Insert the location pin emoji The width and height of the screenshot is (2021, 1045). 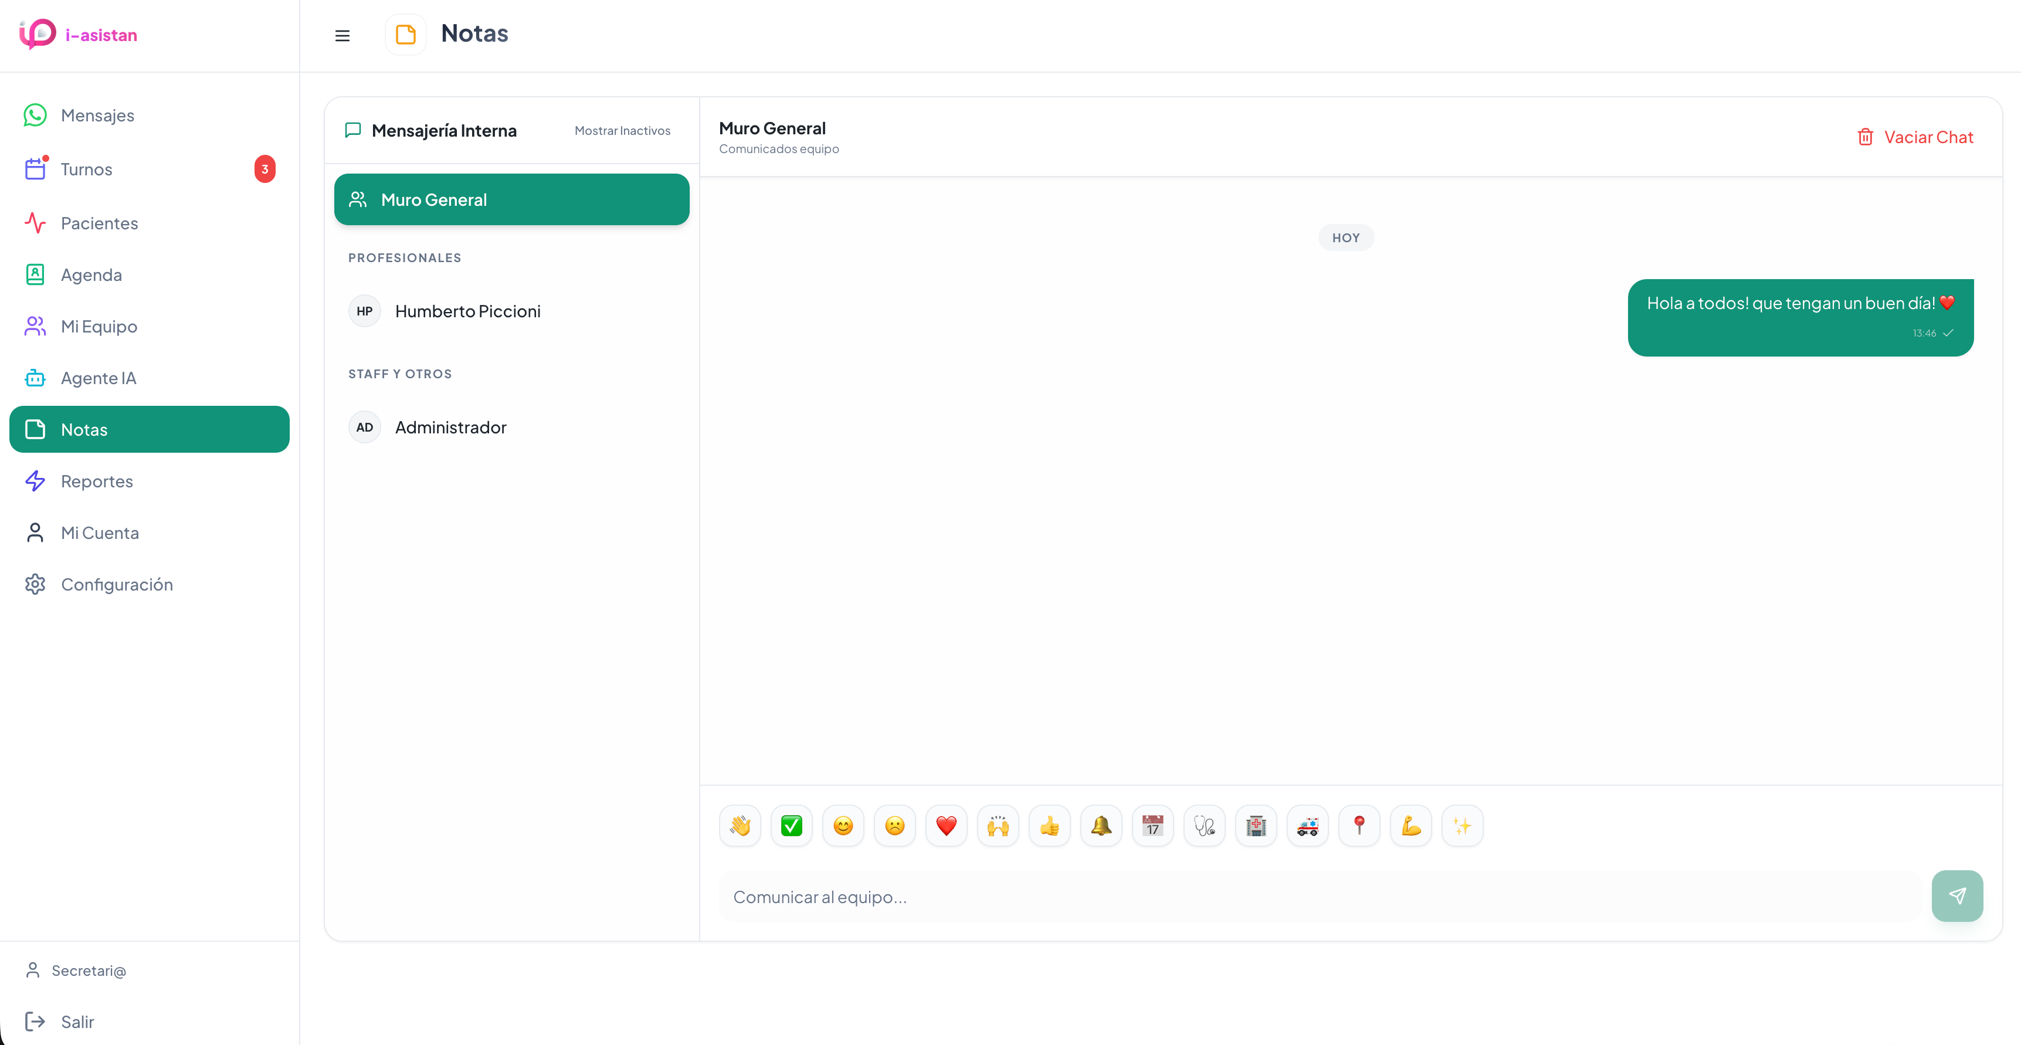[1359, 826]
